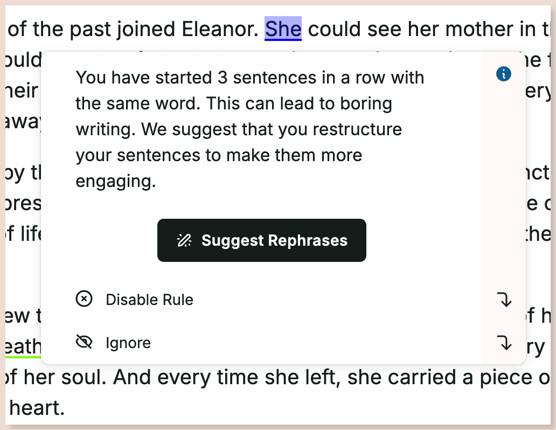Click the arrow icon on Ignore row
The image size is (556, 430).
pyautogui.click(x=504, y=343)
